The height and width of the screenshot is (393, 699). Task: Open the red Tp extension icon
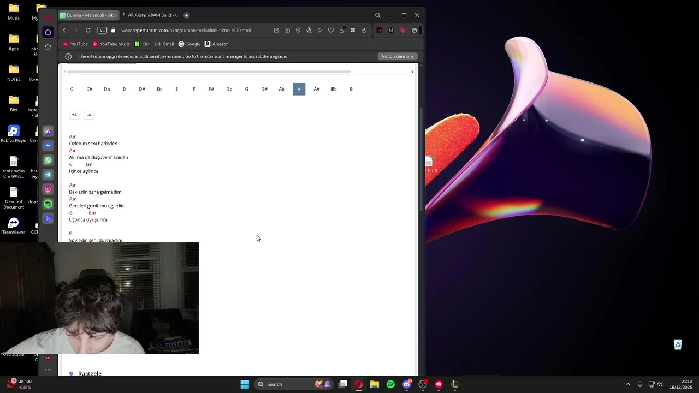[403, 30]
